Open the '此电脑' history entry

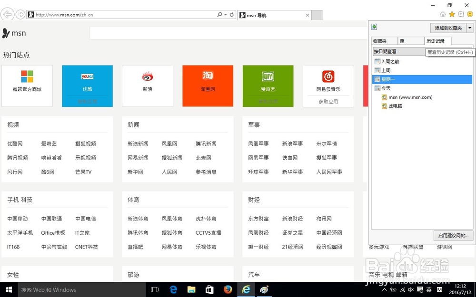click(x=392, y=106)
